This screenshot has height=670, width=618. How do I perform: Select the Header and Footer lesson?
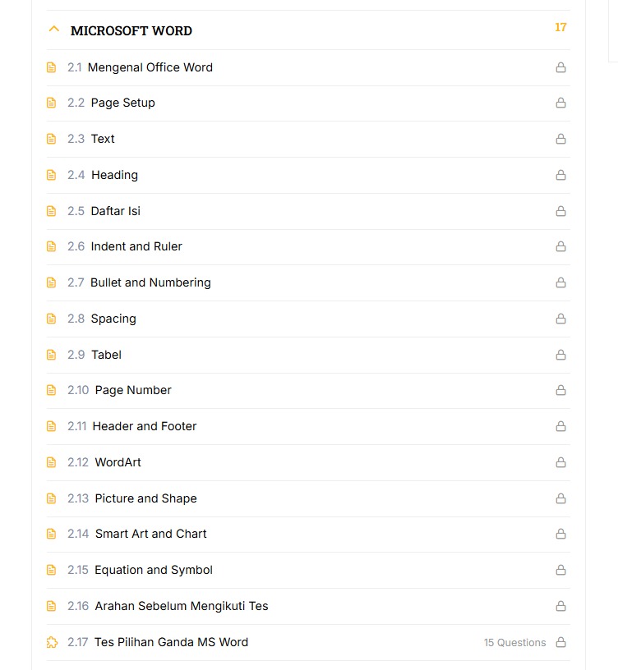[x=145, y=426]
